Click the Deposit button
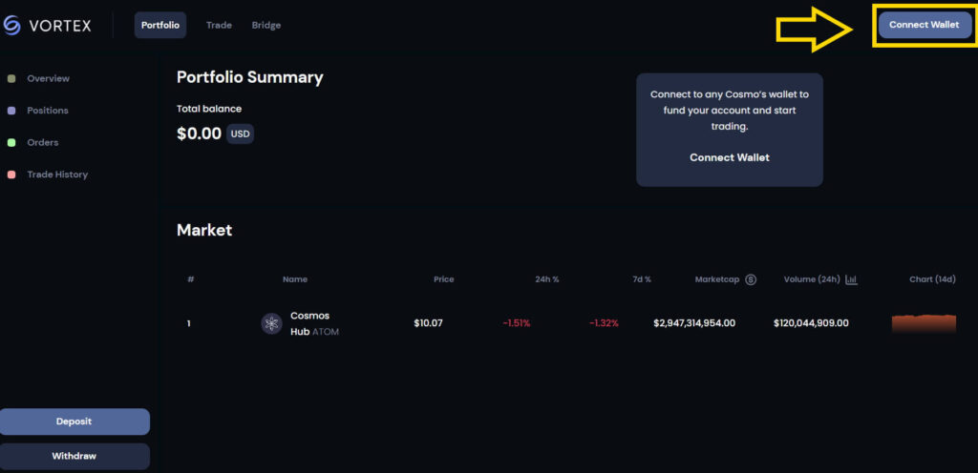978x473 pixels. coord(74,422)
